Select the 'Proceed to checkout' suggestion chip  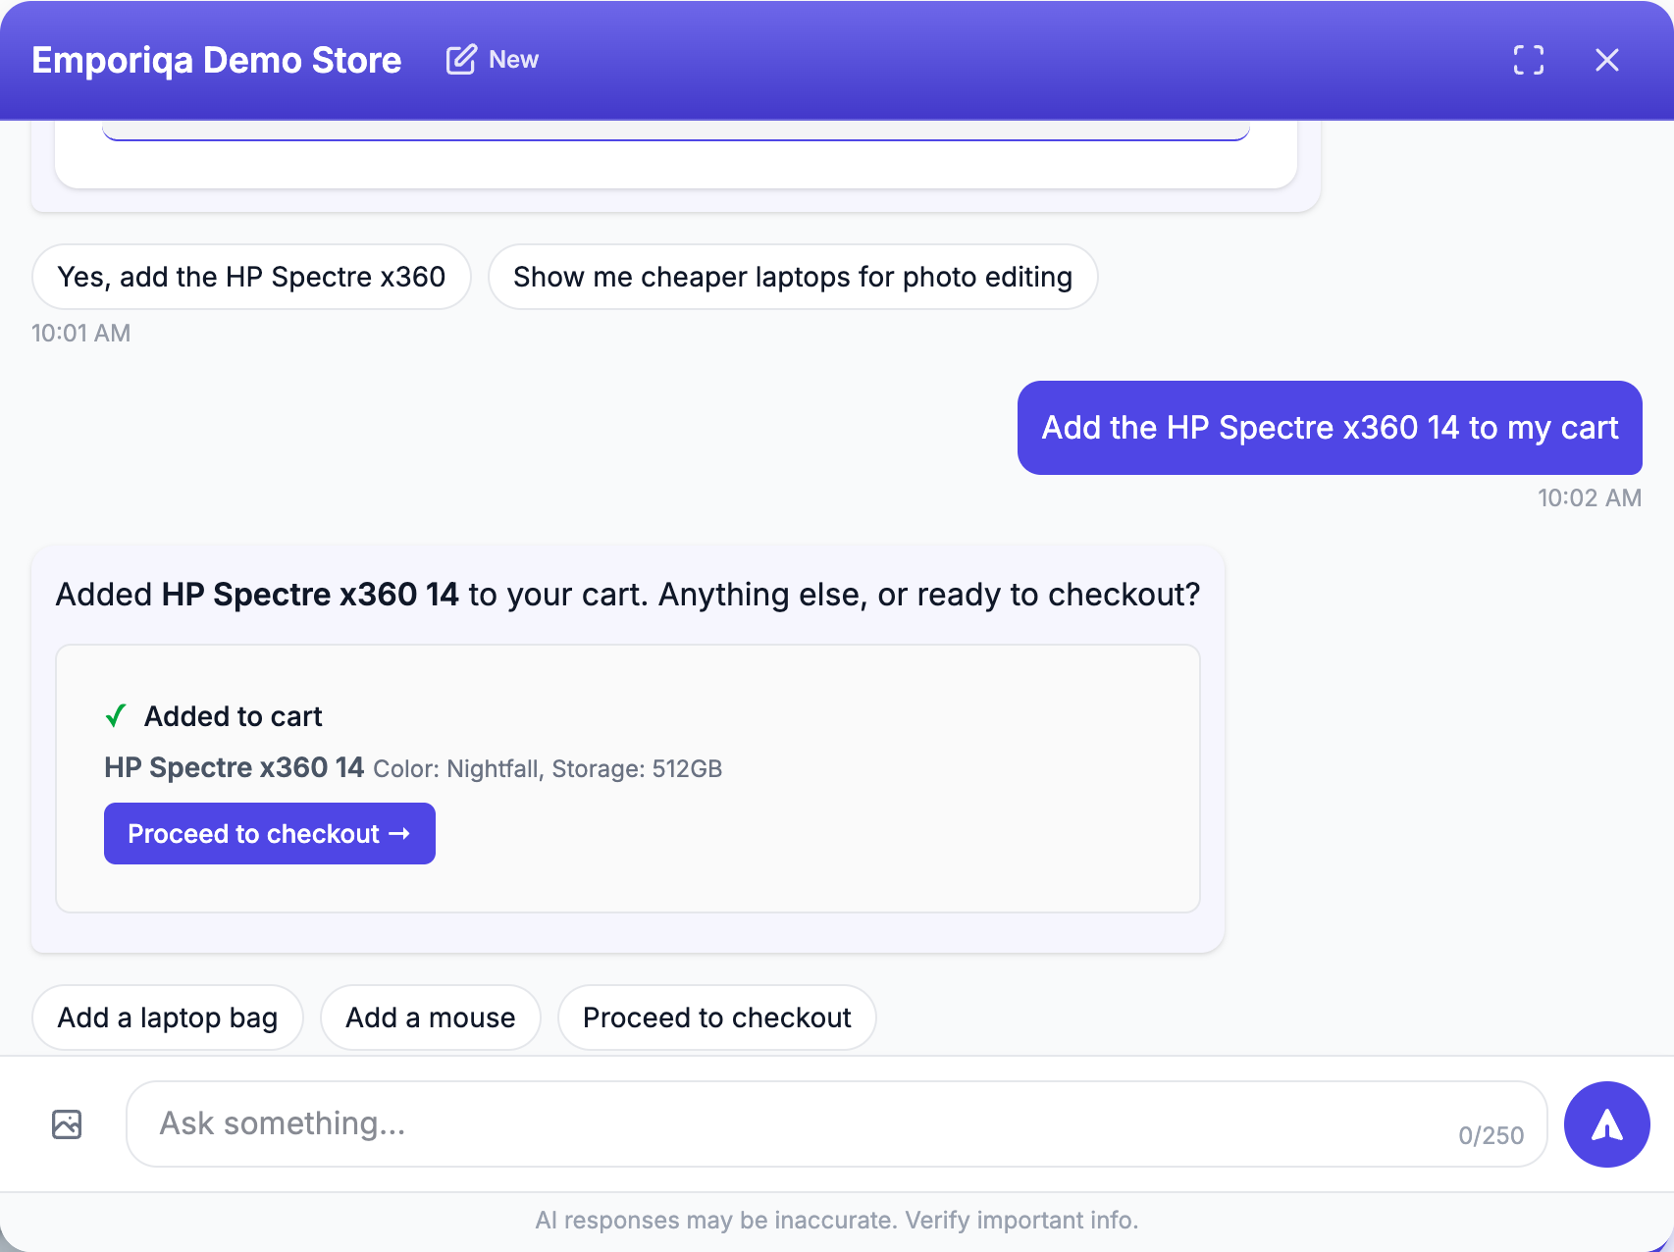click(717, 1017)
